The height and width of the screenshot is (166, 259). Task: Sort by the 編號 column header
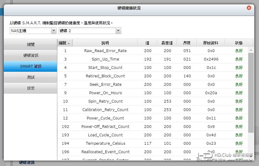(x=65, y=43)
